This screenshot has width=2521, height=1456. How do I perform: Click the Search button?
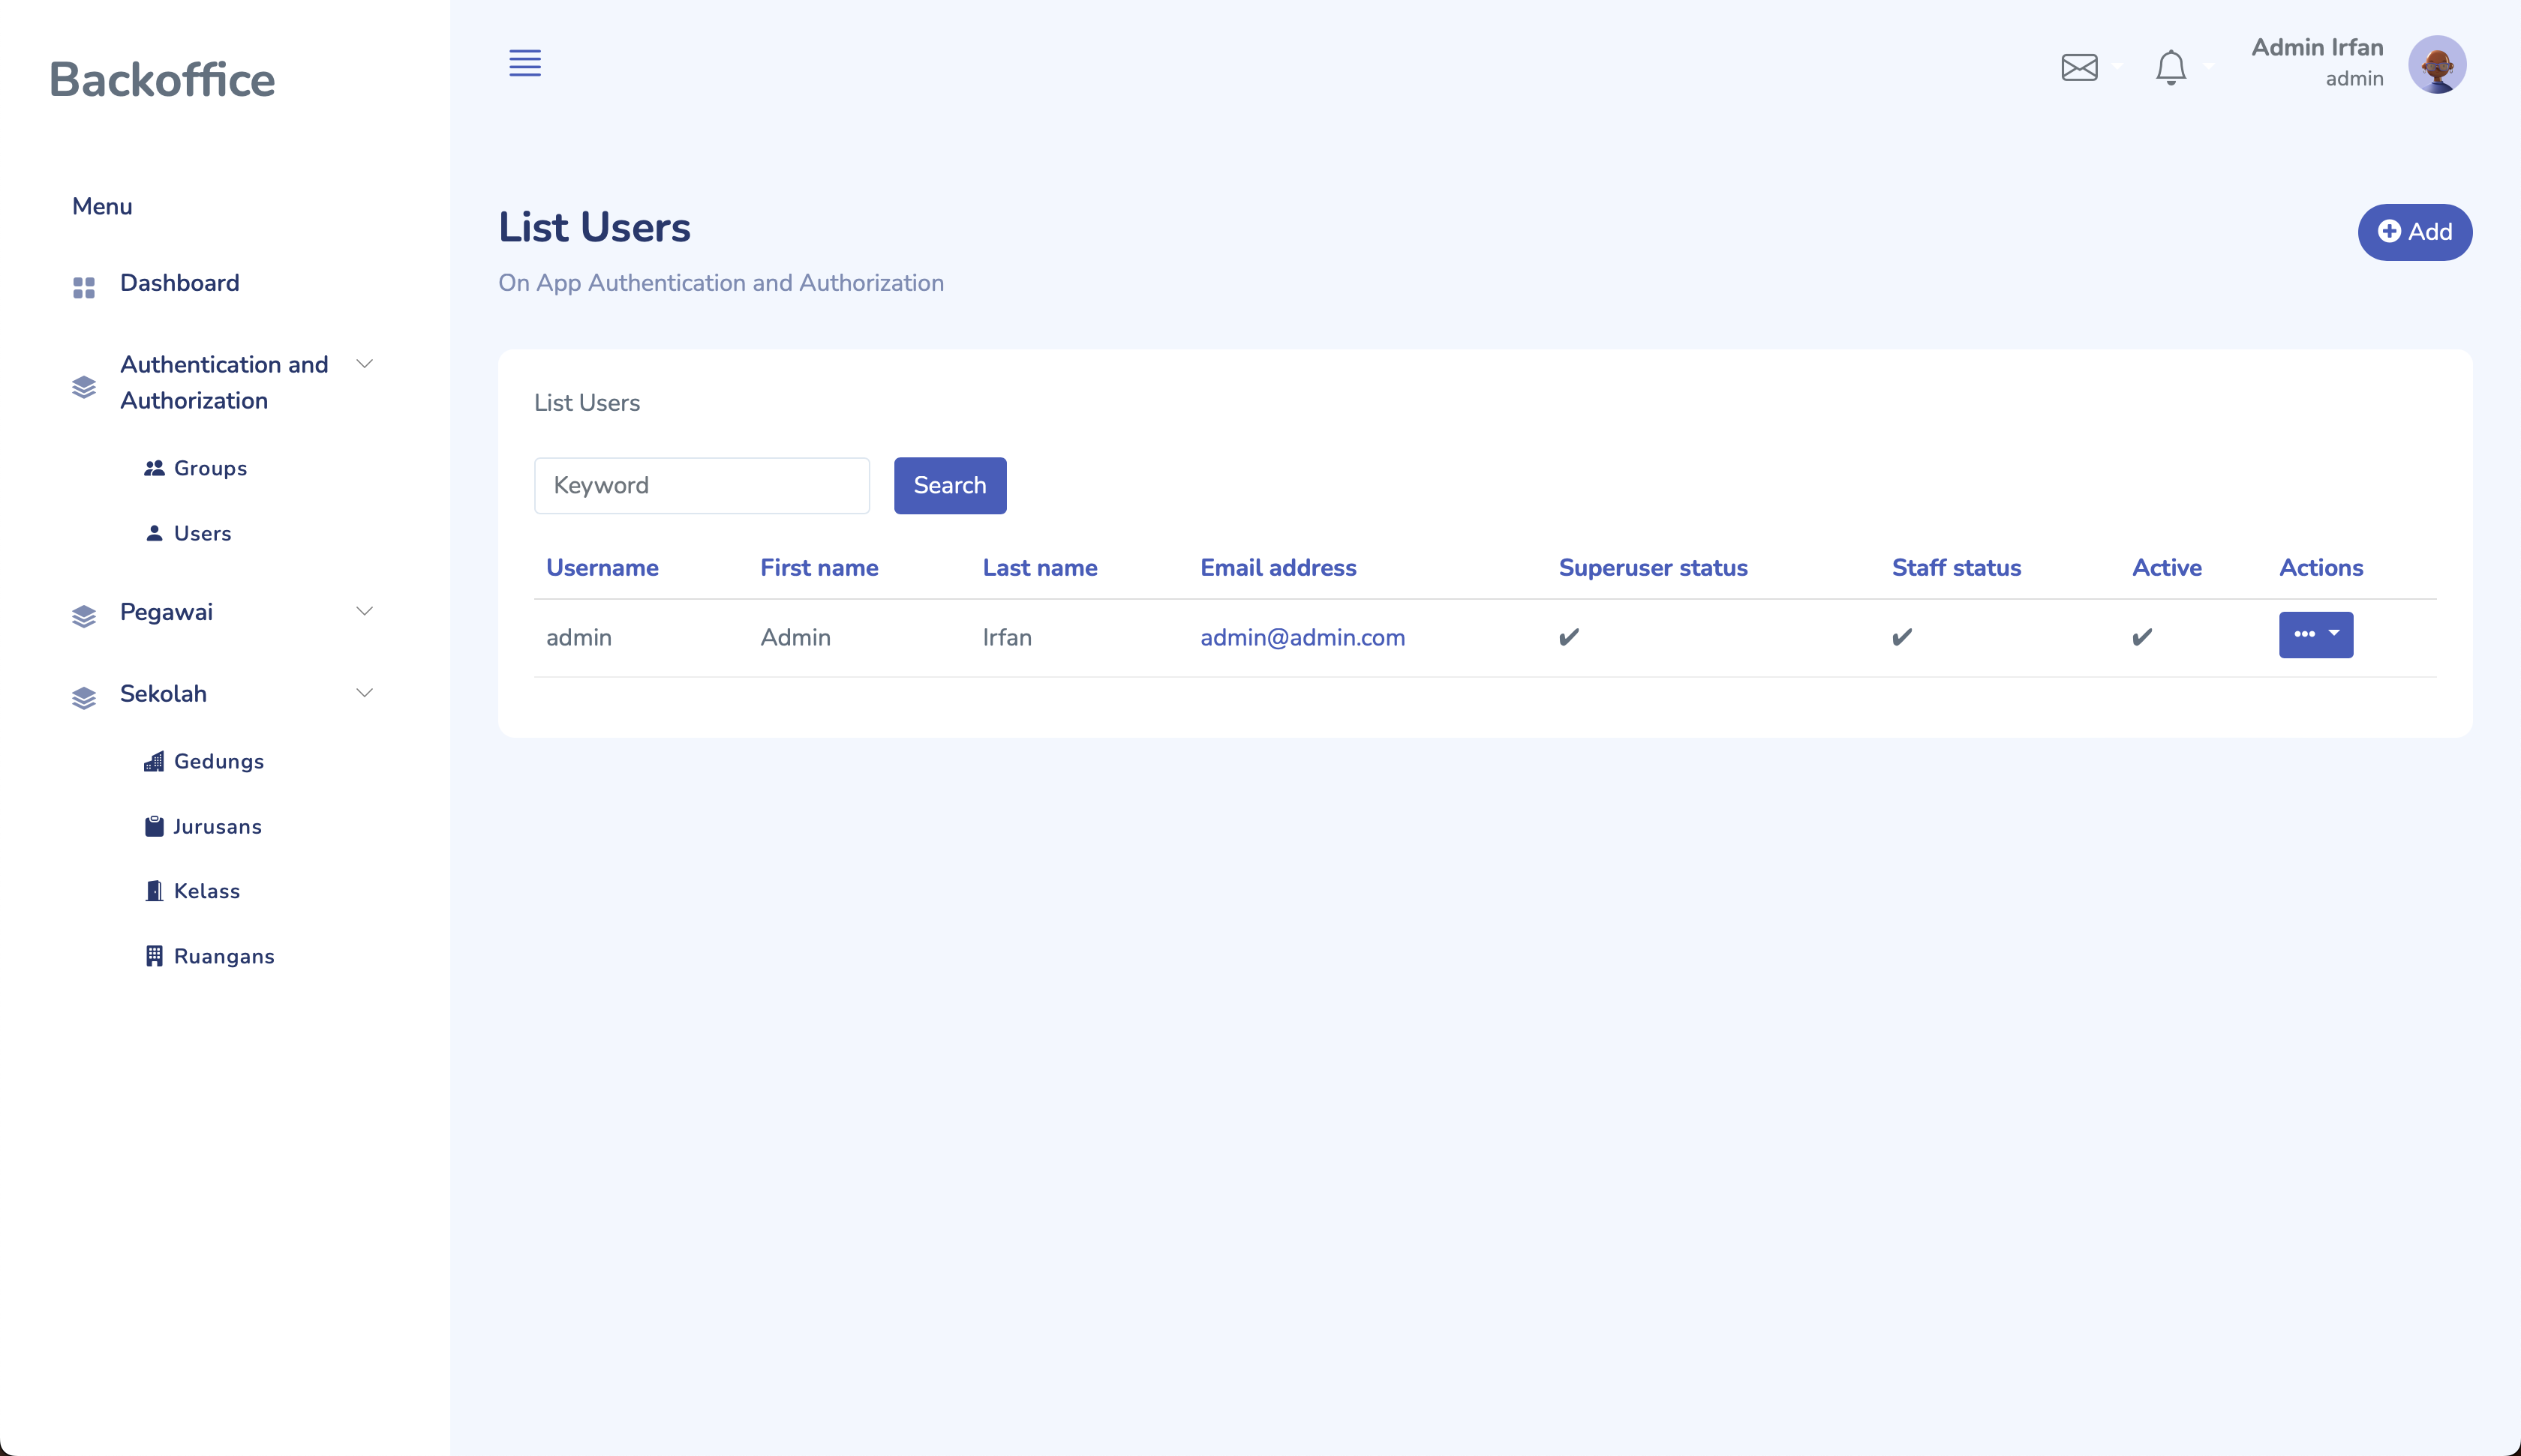949,486
